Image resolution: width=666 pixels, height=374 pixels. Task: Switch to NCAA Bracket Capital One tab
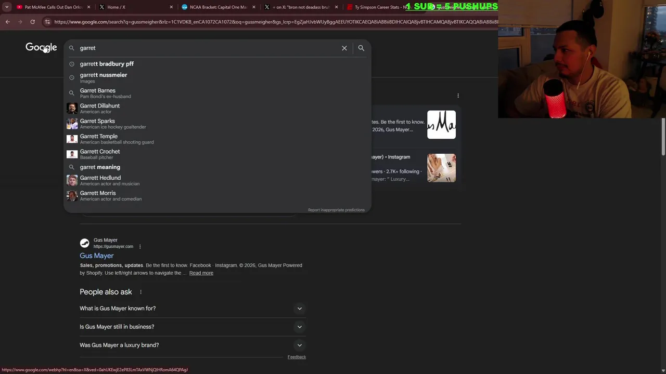[219, 7]
